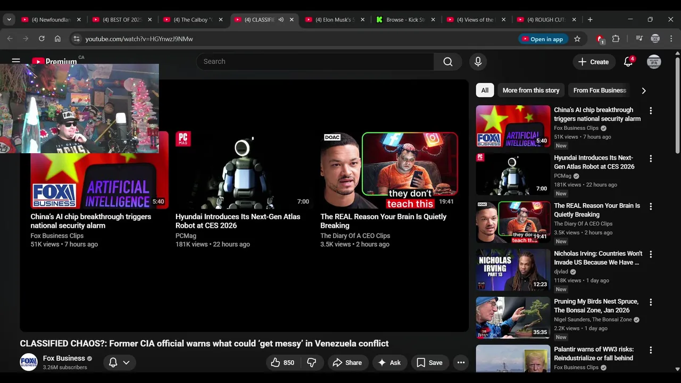Show more filter chips with right arrow

coord(644,90)
